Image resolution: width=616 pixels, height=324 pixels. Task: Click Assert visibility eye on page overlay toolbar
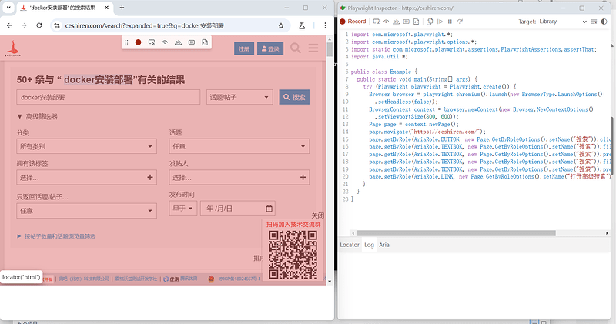pyautogui.click(x=165, y=42)
